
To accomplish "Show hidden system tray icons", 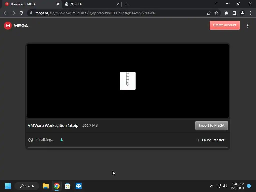I will [212, 186].
